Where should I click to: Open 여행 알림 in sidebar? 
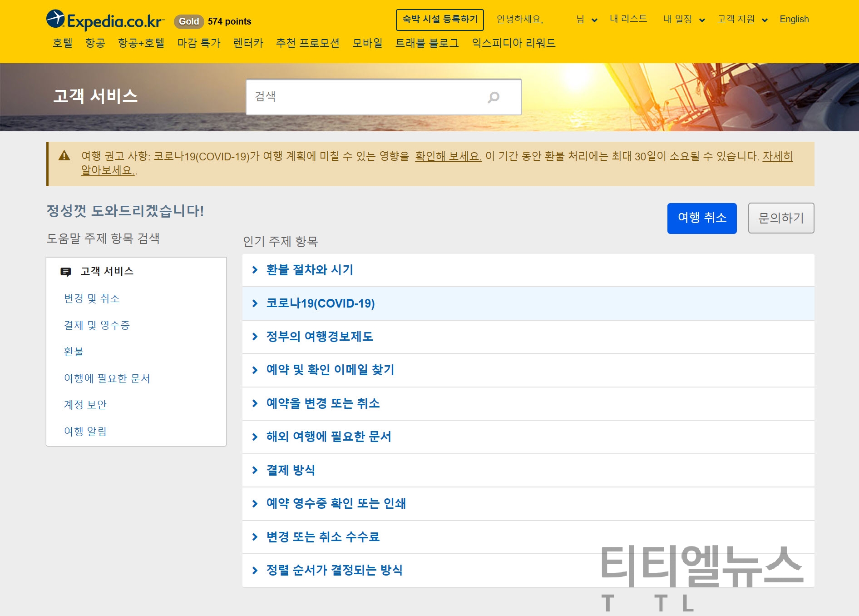pyautogui.click(x=85, y=432)
